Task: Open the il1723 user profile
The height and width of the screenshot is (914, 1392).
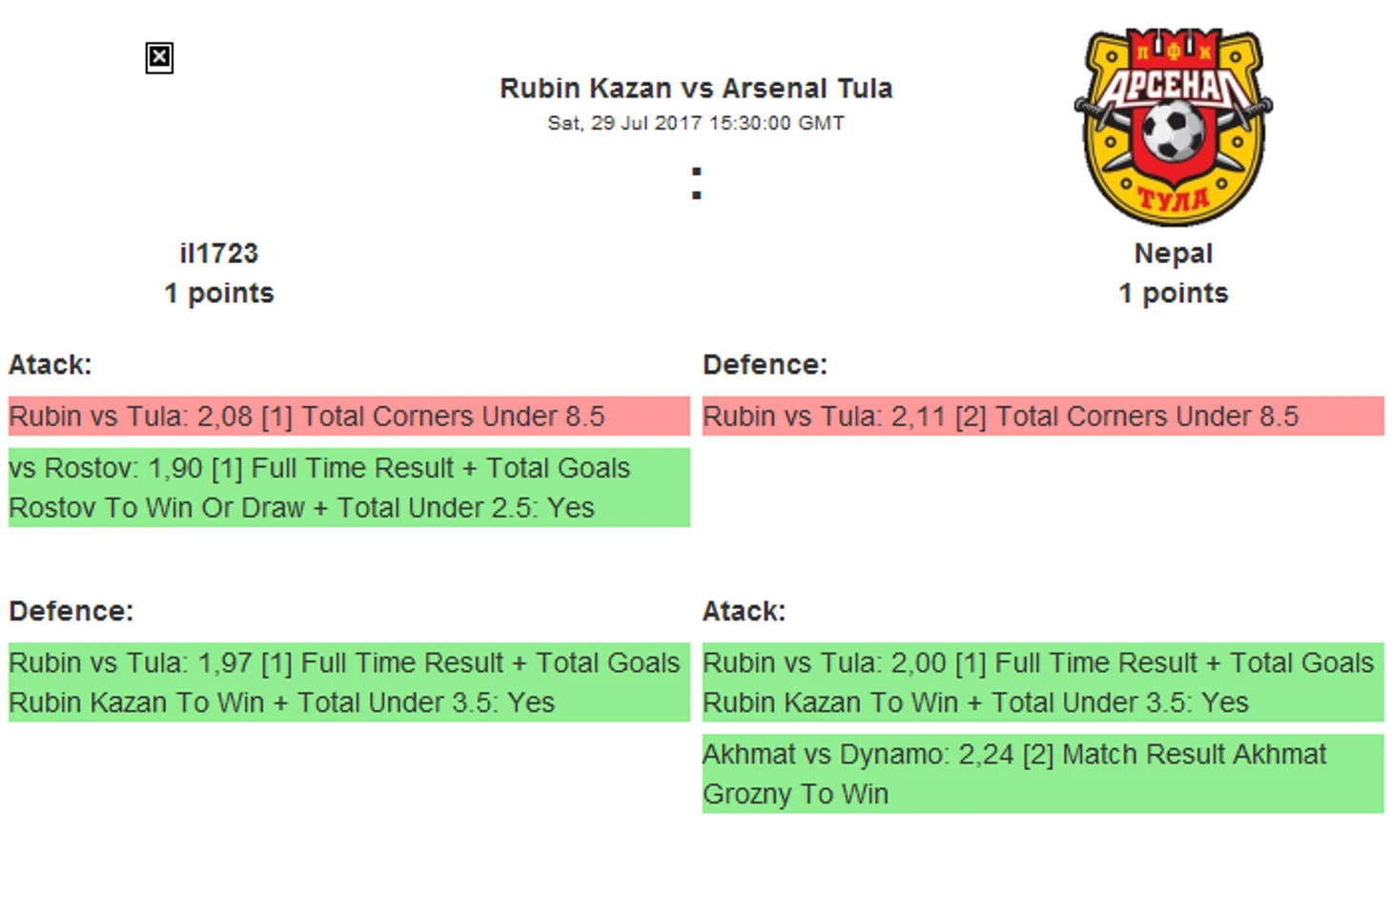Action: (219, 254)
